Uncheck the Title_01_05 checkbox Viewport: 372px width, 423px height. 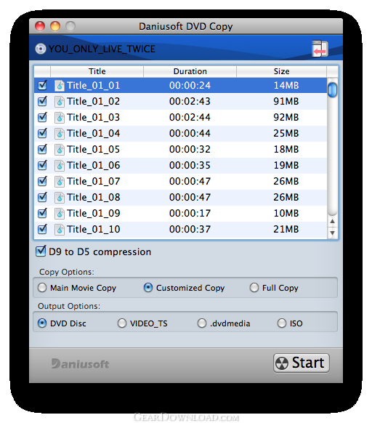[42, 149]
